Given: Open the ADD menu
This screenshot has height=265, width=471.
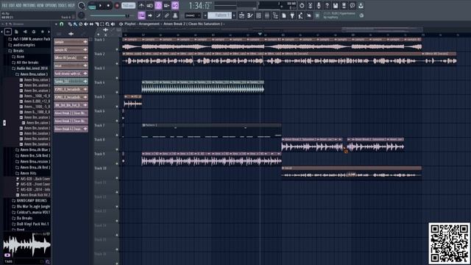Looking at the screenshot, I should coord(18,5).
